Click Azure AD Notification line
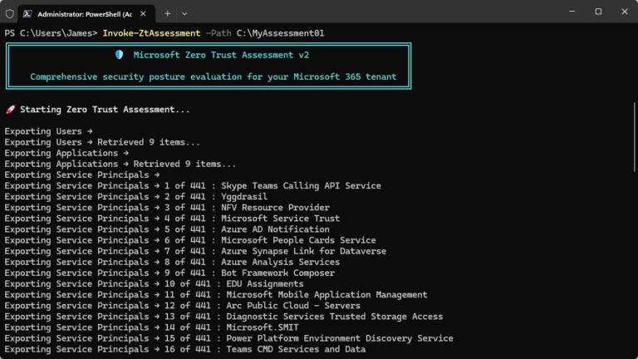The width and height of the screenshot is (638, 359). click(167, 229)
